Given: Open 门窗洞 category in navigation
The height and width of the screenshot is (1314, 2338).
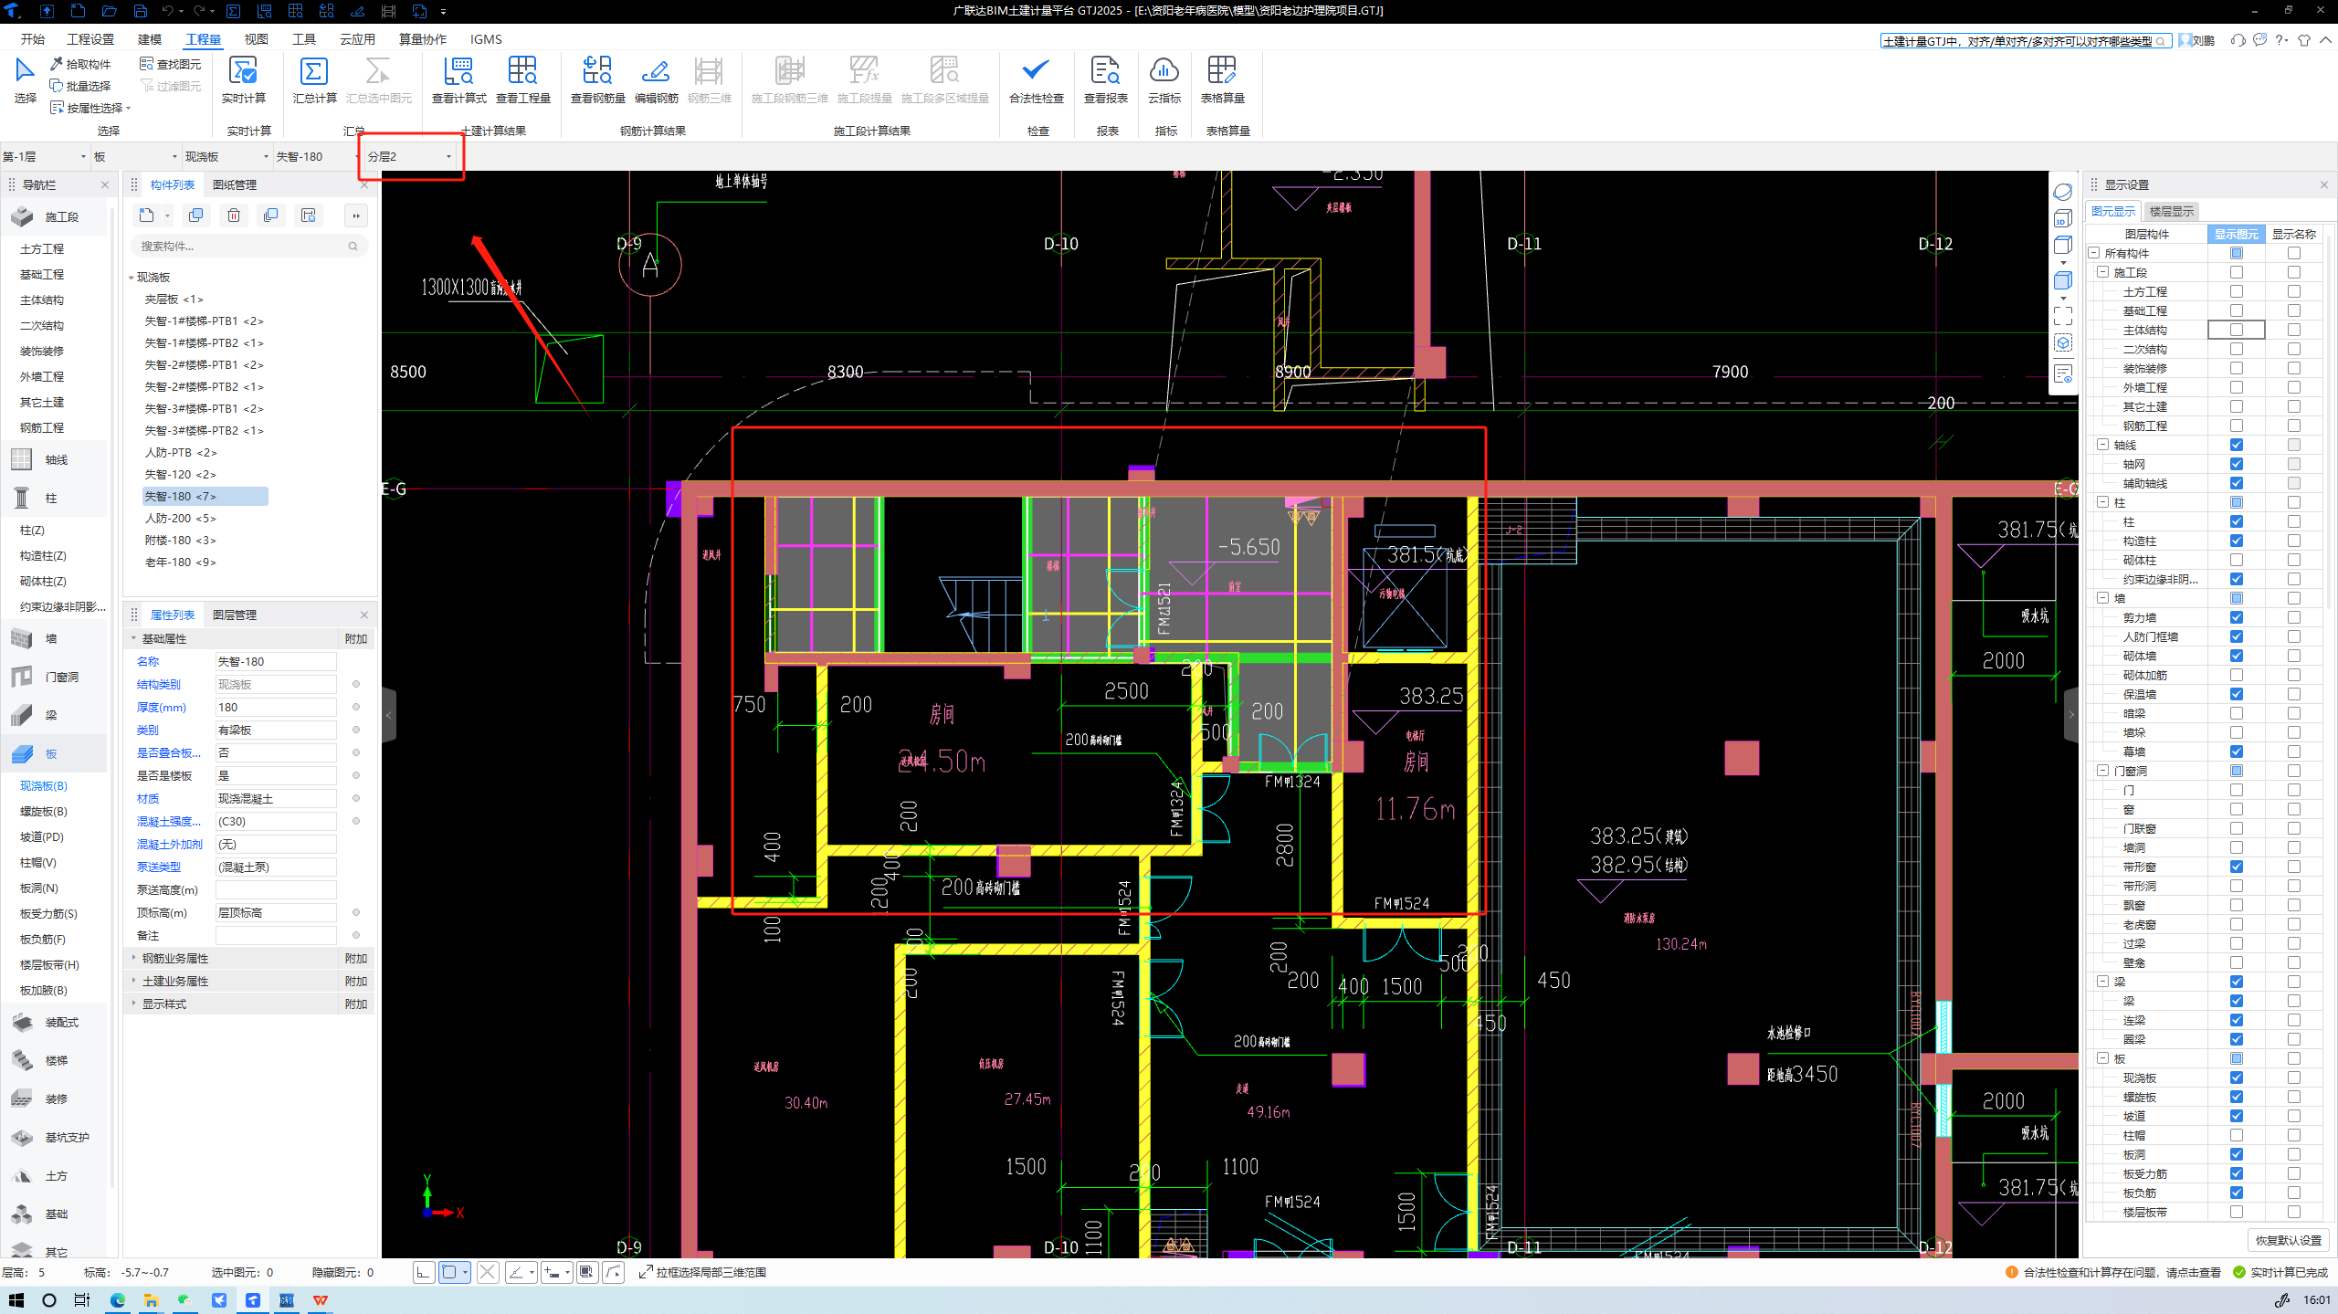Looking at the screenshot, I should [x=55, y=678].
